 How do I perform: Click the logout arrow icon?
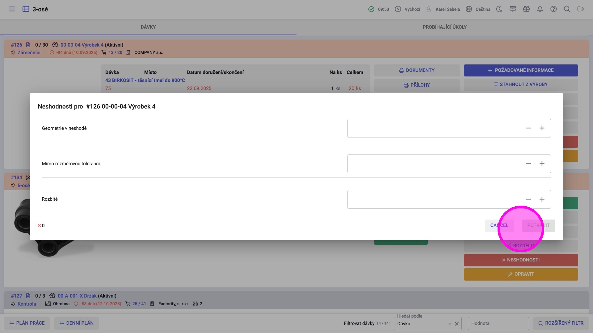coord(581,9)
